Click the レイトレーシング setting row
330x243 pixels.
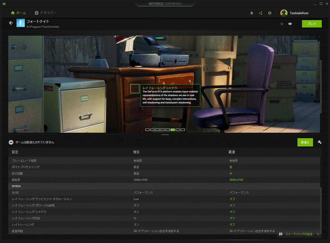[164, 225]
